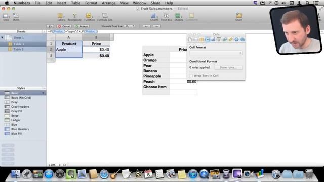This screenshot has width=324, height=182.
Task: Open the zoom percentage popup
Action: click(55, 165)
